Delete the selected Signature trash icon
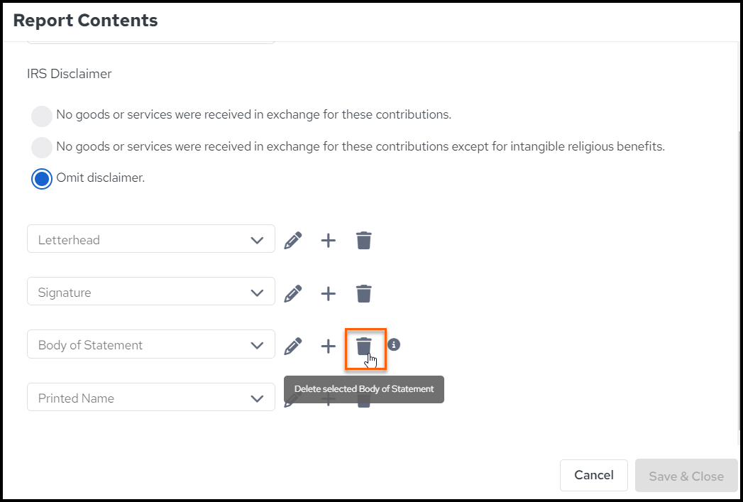 (364, 293)
